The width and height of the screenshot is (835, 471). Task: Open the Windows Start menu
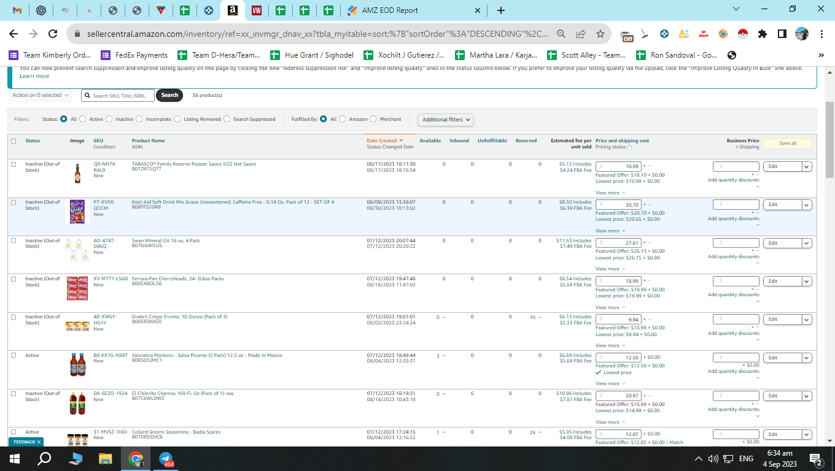[15, 459]
